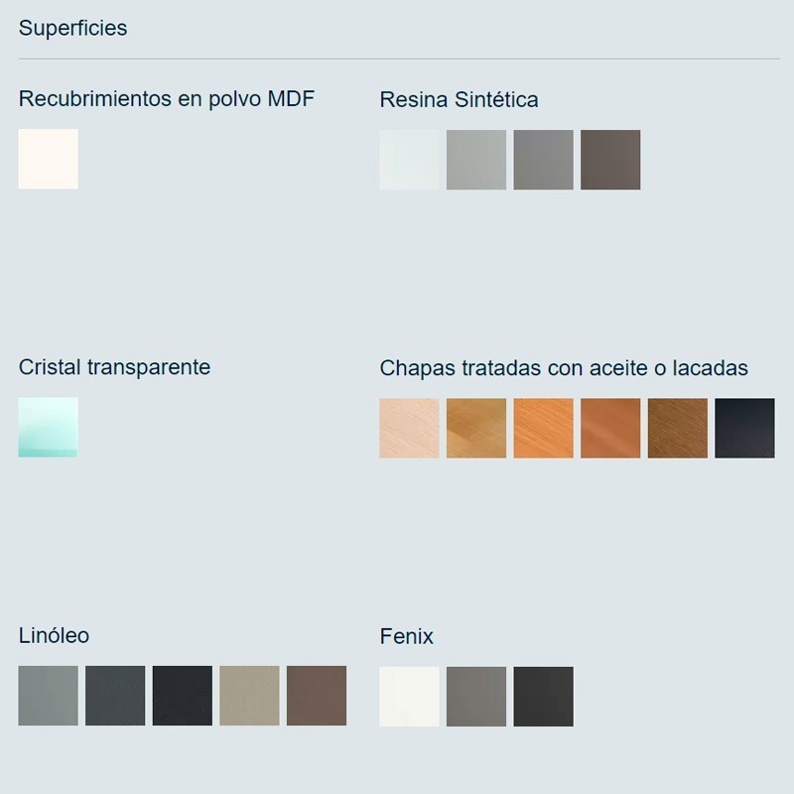Pick the black lacquered veneer swatch
The image size is (794, 794).
coord(744,428)
